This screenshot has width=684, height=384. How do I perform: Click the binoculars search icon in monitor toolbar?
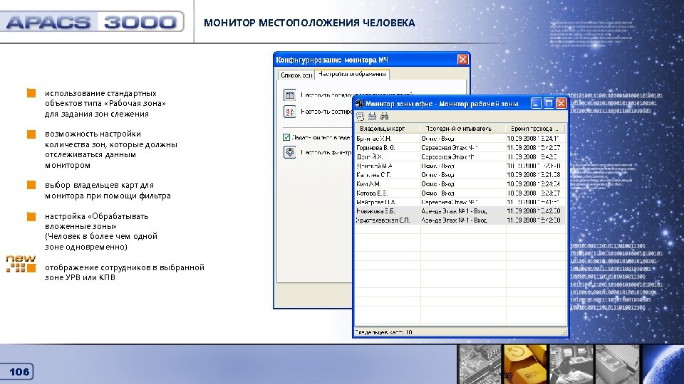[x=384, y=116]
